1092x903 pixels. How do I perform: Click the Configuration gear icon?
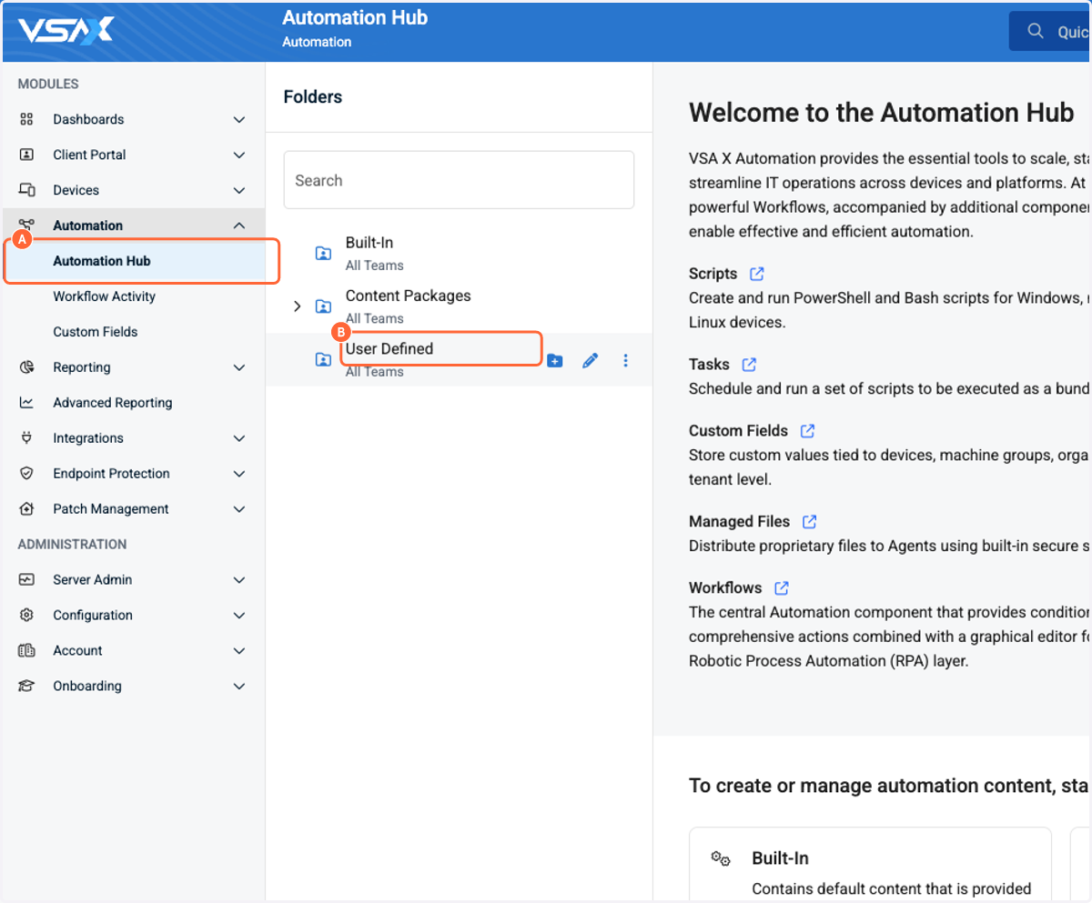point(26,615)
